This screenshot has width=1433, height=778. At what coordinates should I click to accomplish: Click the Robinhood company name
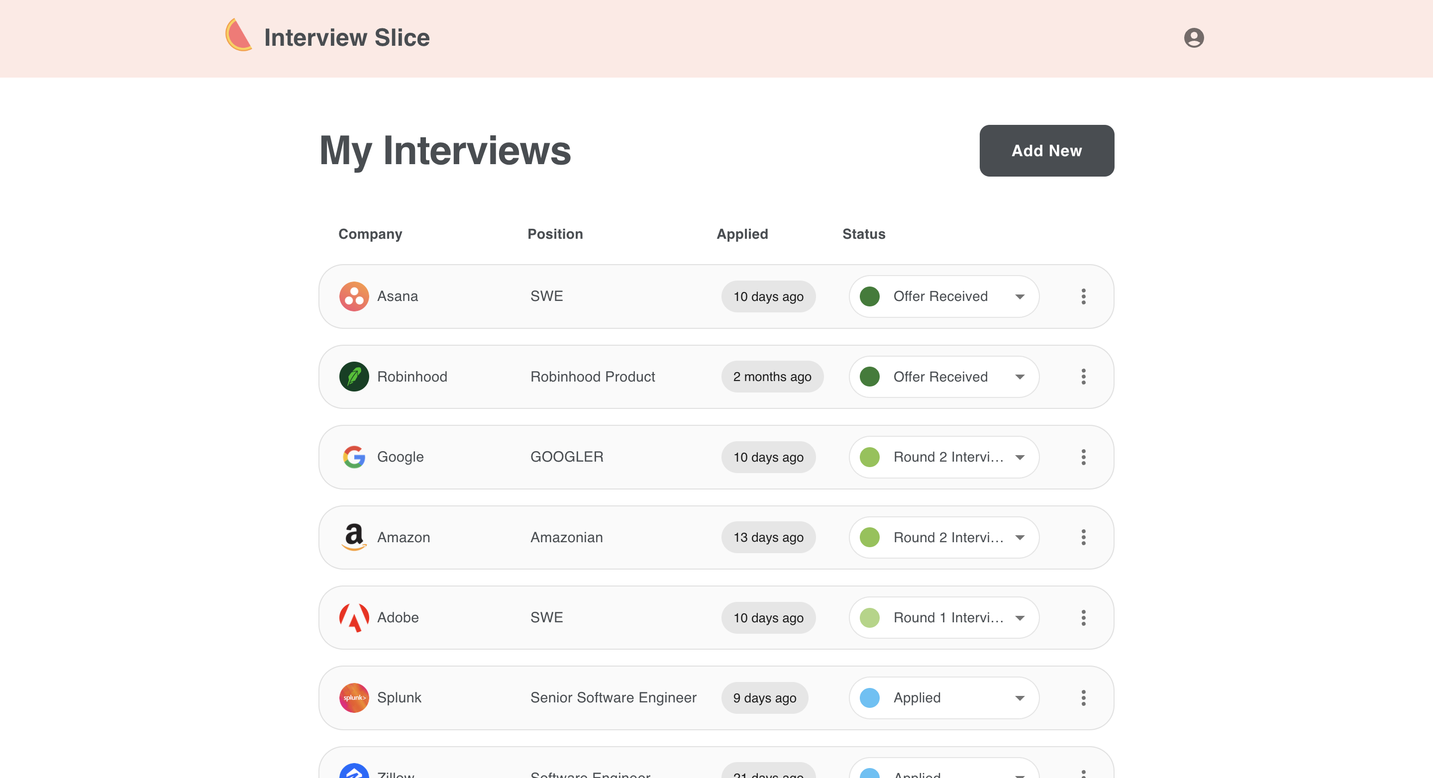tap(411, 377)
